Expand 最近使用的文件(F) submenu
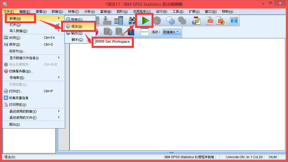Screen dimensions: 288x162 pyautogui.click(x=34, y=118)
